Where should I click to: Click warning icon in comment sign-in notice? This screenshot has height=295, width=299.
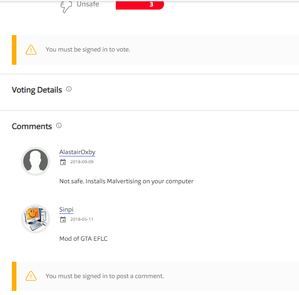(31, 276)
